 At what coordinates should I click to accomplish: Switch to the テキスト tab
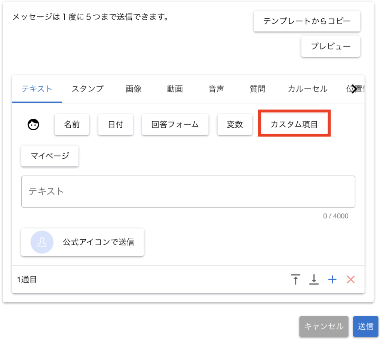point(37,89)
